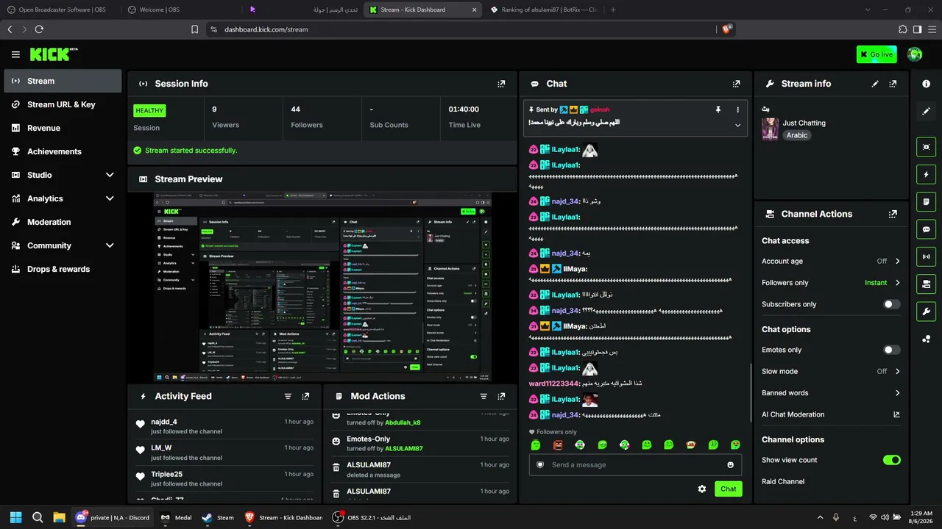Screen dimensions: 942x529
Task: Toggle Session Info broadcast icon in right rail
Action: (926, 256)
